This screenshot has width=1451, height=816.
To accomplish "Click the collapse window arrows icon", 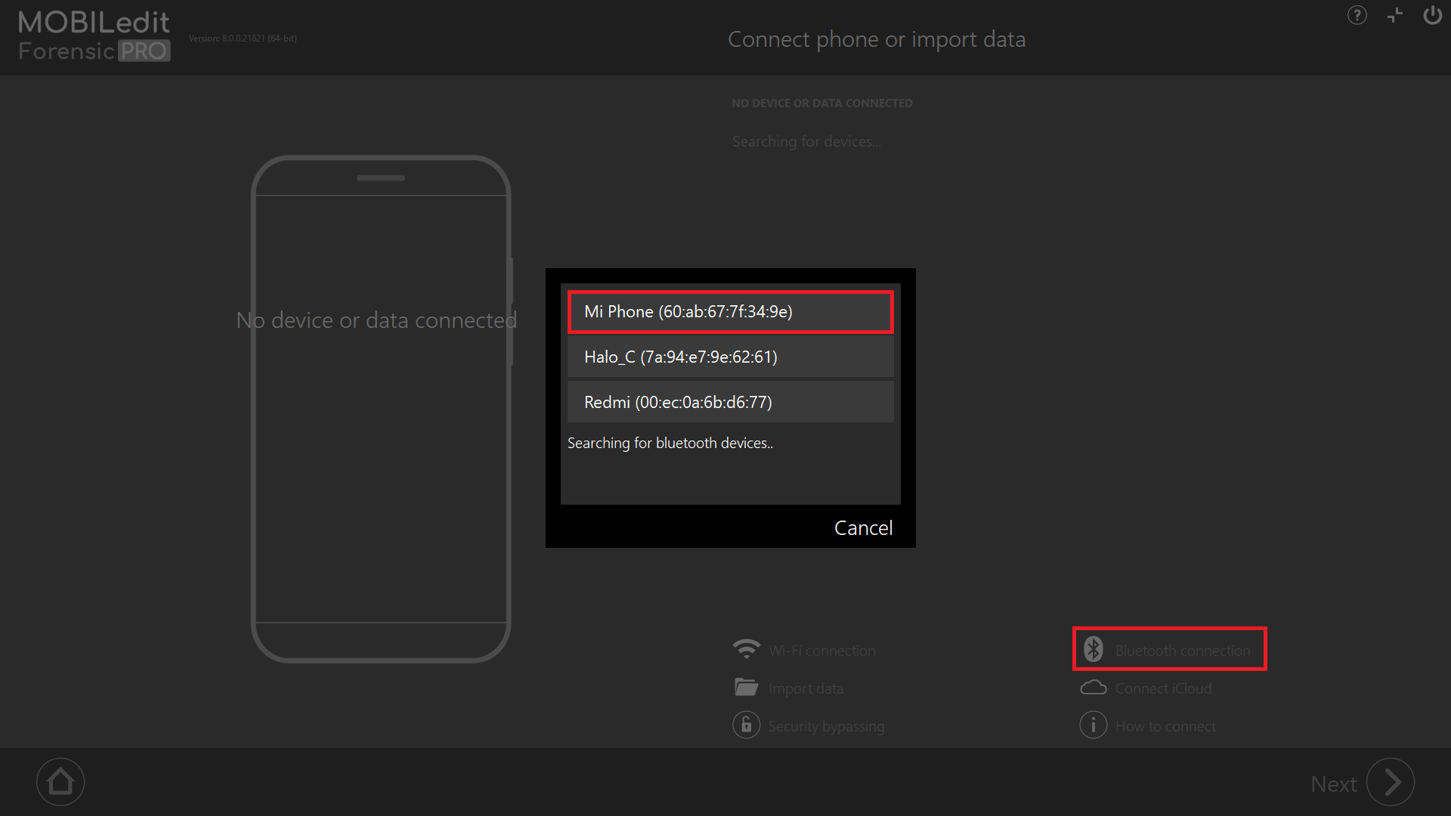I will (x=1395, y=15).
